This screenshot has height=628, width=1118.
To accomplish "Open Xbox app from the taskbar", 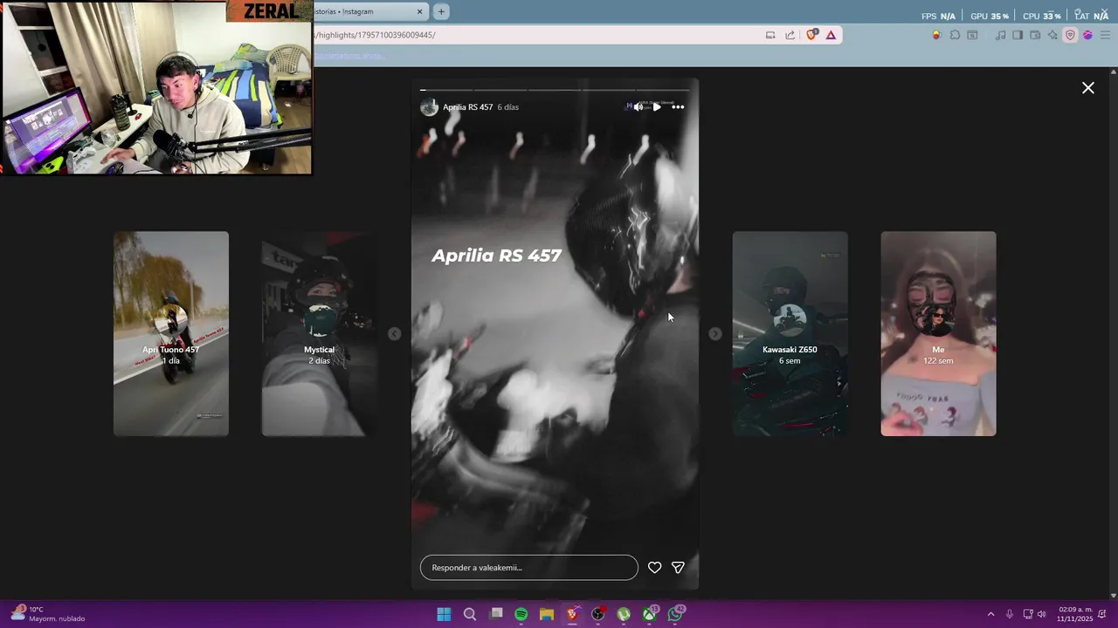I will [650, 614].
